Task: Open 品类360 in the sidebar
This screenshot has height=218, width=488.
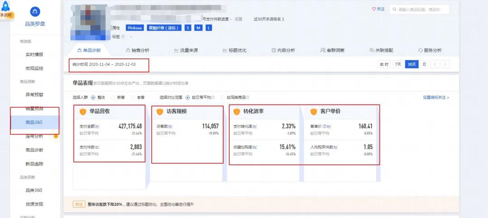Action: click(34, 190)
